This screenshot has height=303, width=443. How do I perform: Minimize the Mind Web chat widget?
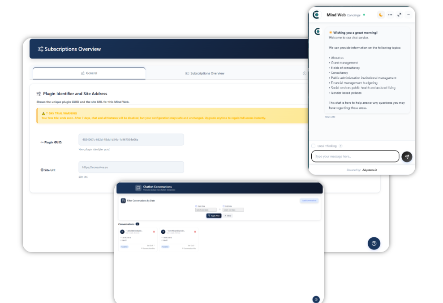(409, 15)
